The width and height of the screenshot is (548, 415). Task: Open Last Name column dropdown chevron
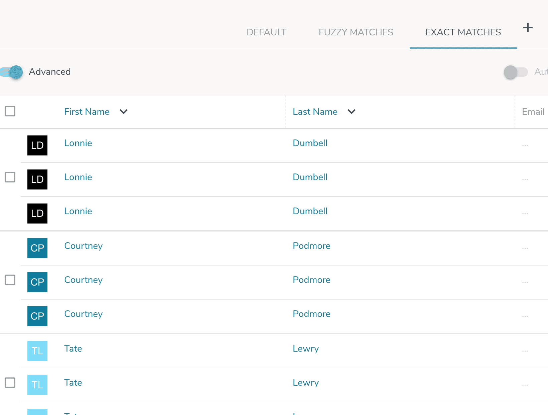coord(352,111)
